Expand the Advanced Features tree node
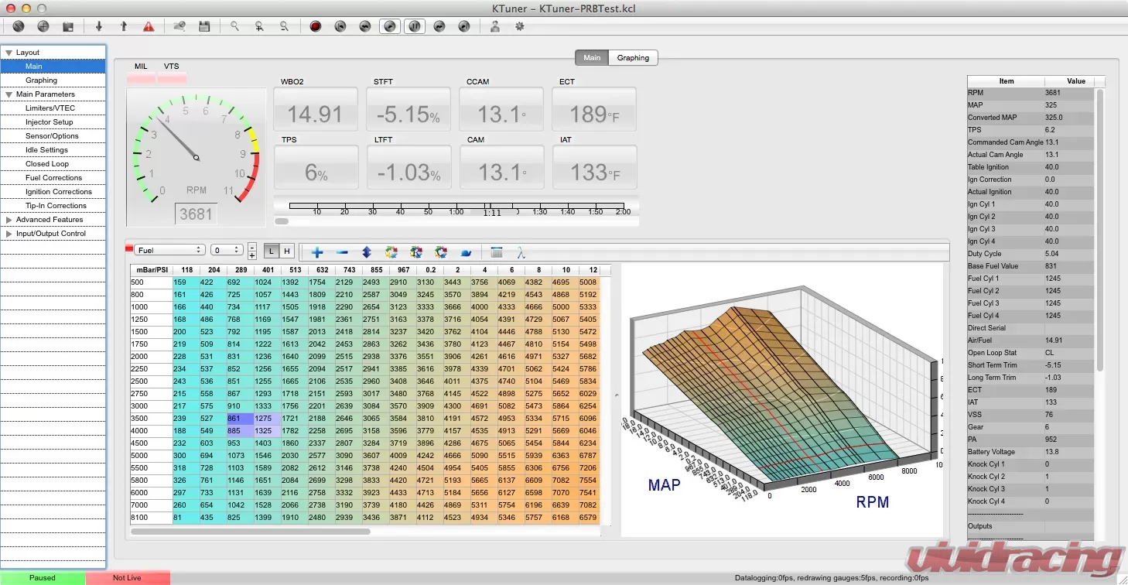The width and height of the screenshot is (1128, 585). [x=9, y=220]
